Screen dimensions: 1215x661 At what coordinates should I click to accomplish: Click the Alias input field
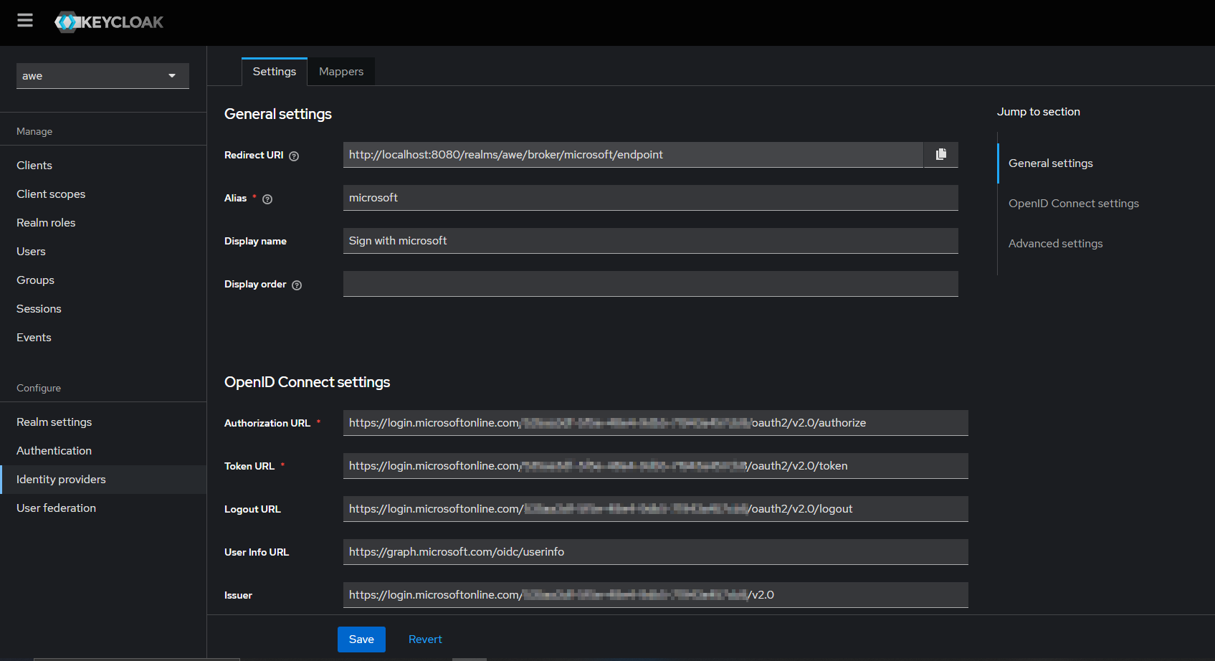point(651,198)
